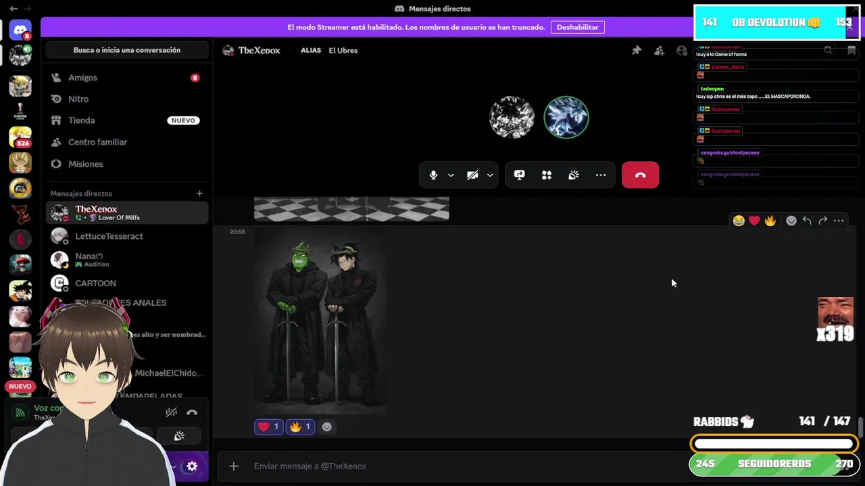
Task: Select TheXenox direct message
Action: [x=127, y=213]
